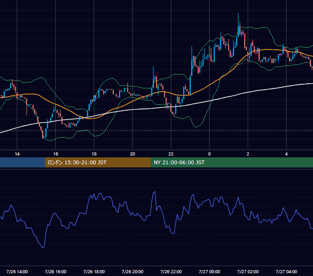The height and width of the screenshot is (276, 313).
Task: Click the oscillator lowest trough near 15:20
Action: [x=43, y=247]
